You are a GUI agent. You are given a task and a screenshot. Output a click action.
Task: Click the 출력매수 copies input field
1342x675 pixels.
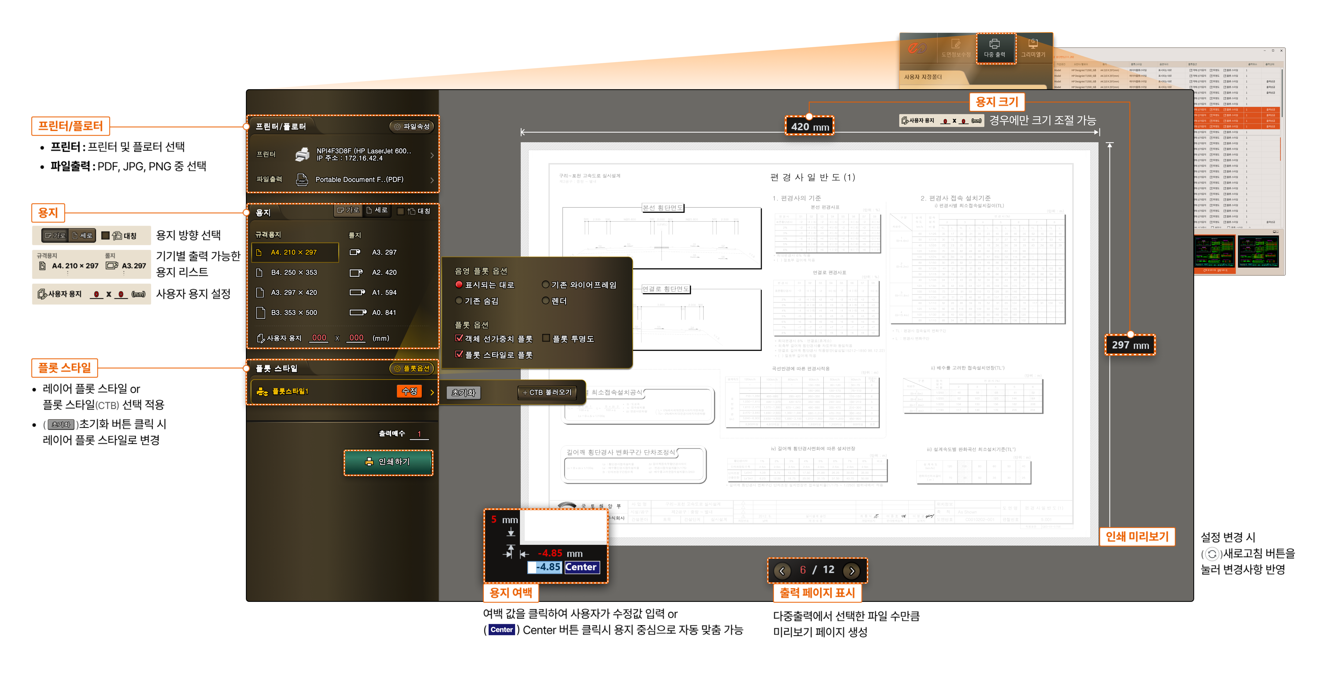click(419, 434)
